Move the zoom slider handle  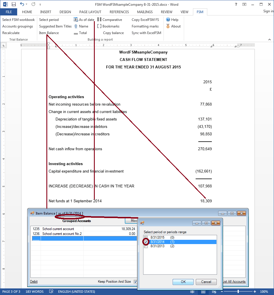click(238, 292)
